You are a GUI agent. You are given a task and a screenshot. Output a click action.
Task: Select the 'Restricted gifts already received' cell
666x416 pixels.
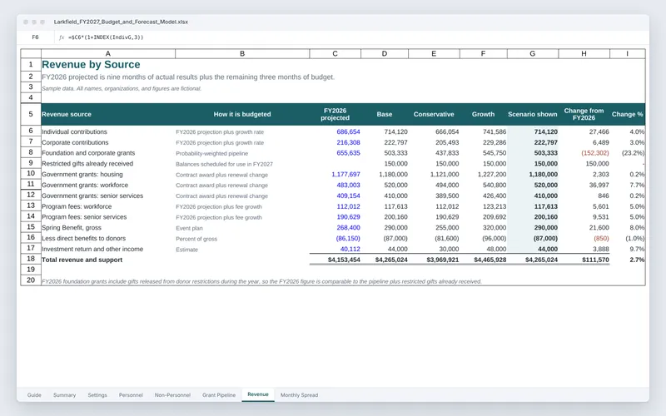click(x=108, y=163)
